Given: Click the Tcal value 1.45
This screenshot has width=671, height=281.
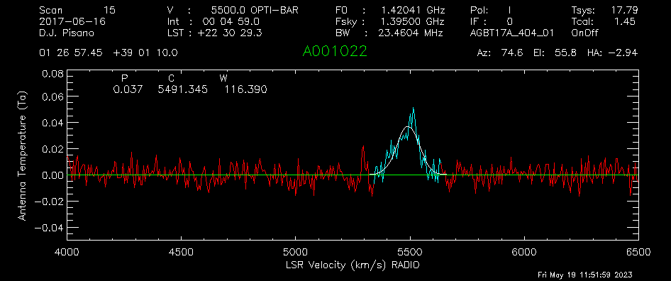Looking at the screenshot, I should [626, 21].
